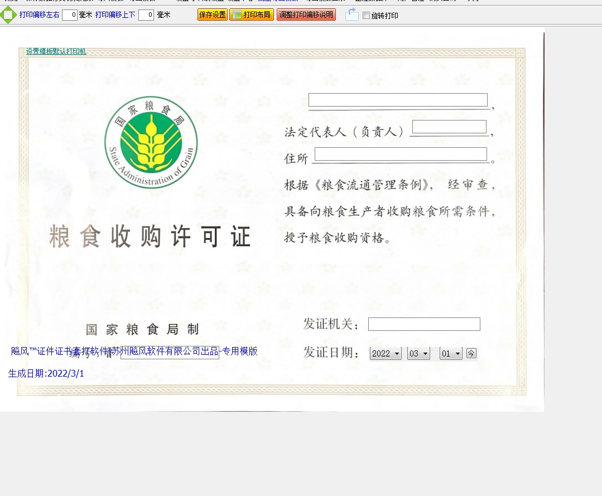Click the 生成日期:2022/3/1 text

[x=46, y=373]
